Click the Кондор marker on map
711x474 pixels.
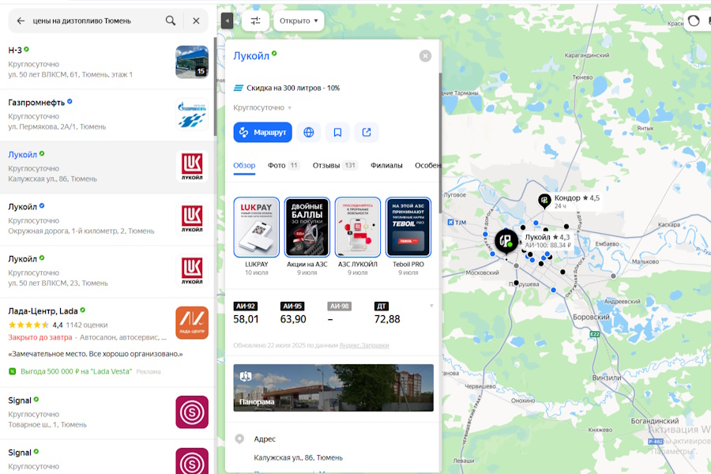[544, 201]
